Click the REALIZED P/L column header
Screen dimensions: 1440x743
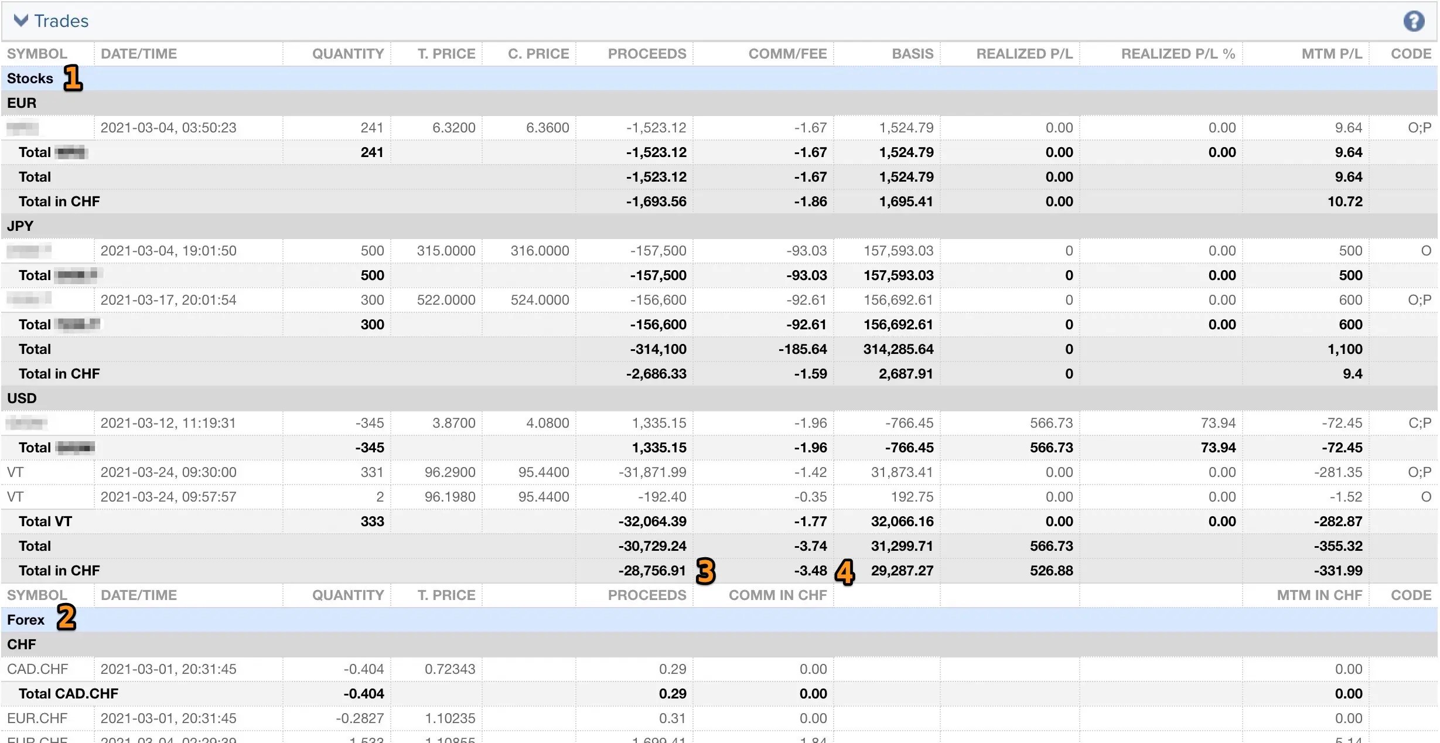coord(1025,53)
